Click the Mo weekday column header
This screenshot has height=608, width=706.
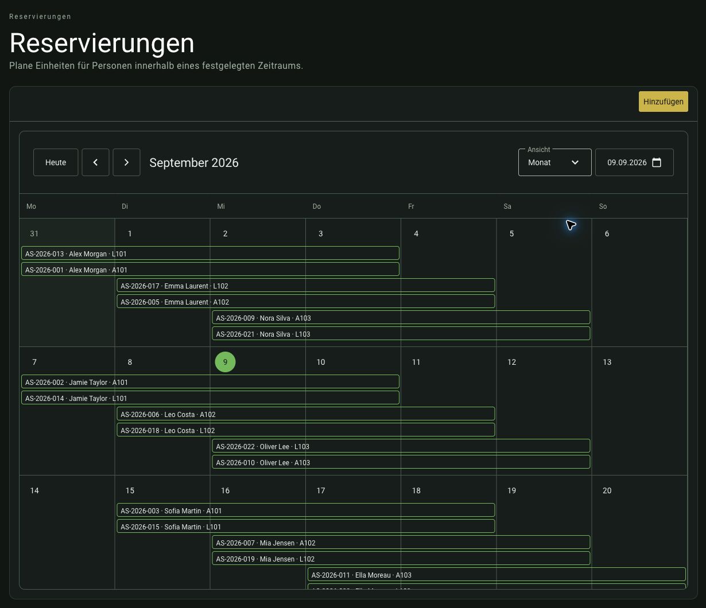(67, 206)
